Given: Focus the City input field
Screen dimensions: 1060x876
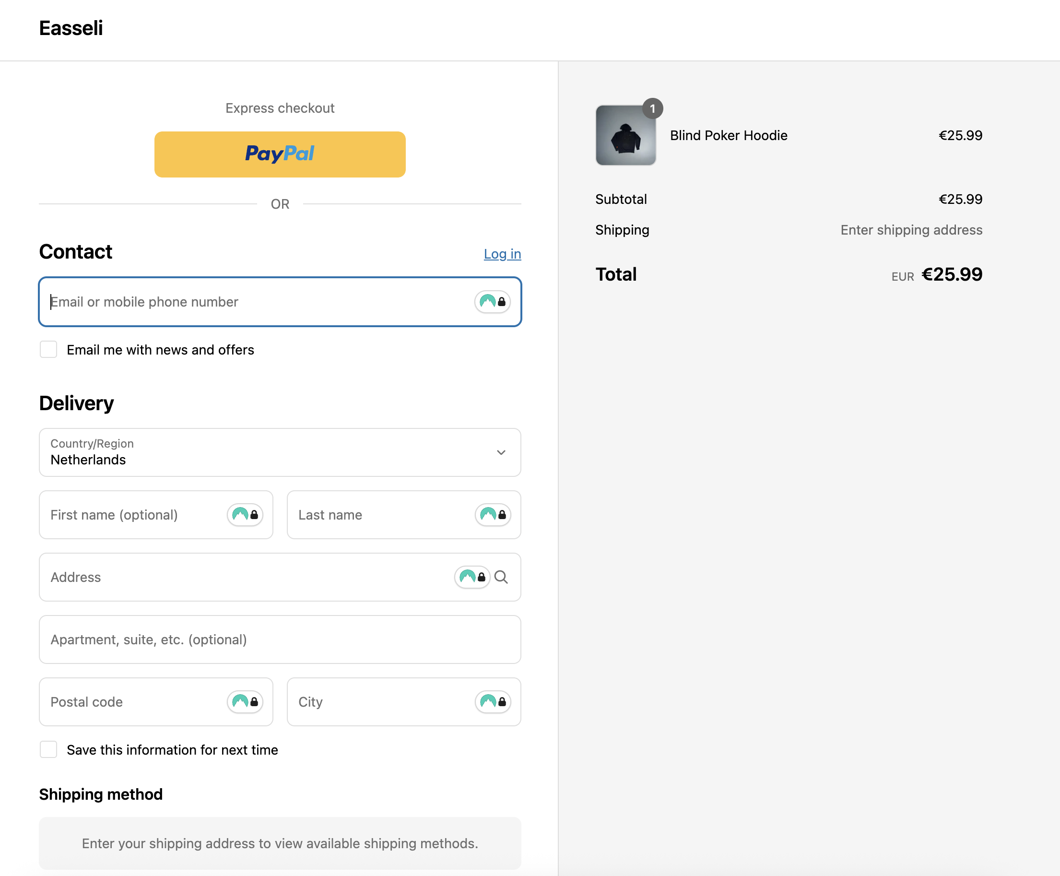Looking at the screenshot, I should (x=404, y=702).
